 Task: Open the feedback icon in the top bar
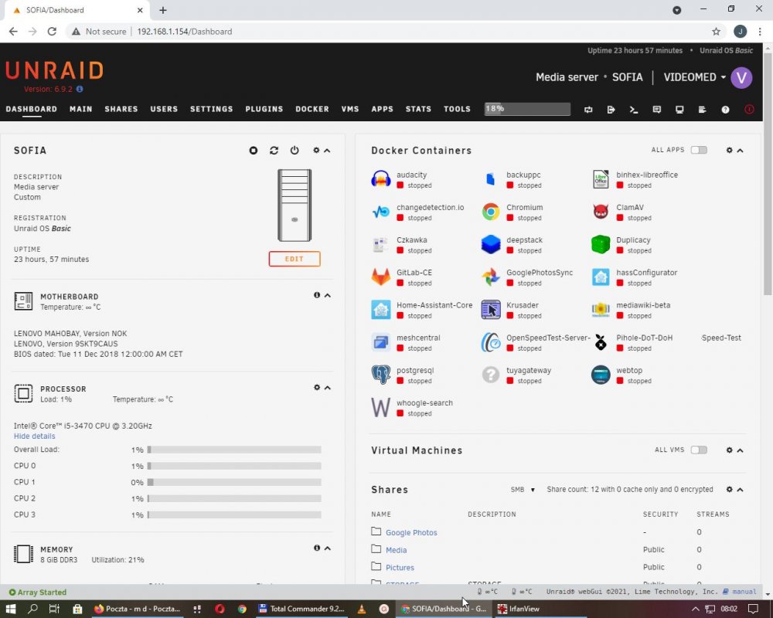pos(656,110)
